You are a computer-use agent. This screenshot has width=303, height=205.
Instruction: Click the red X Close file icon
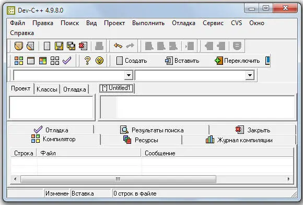pos(83,46)
